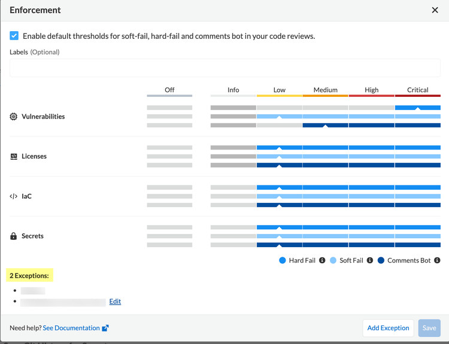Image resolution: width=449 pixels, height=344 pixels.
Task: Click the Critical severity column header
Action: click(x=417, y=90)
